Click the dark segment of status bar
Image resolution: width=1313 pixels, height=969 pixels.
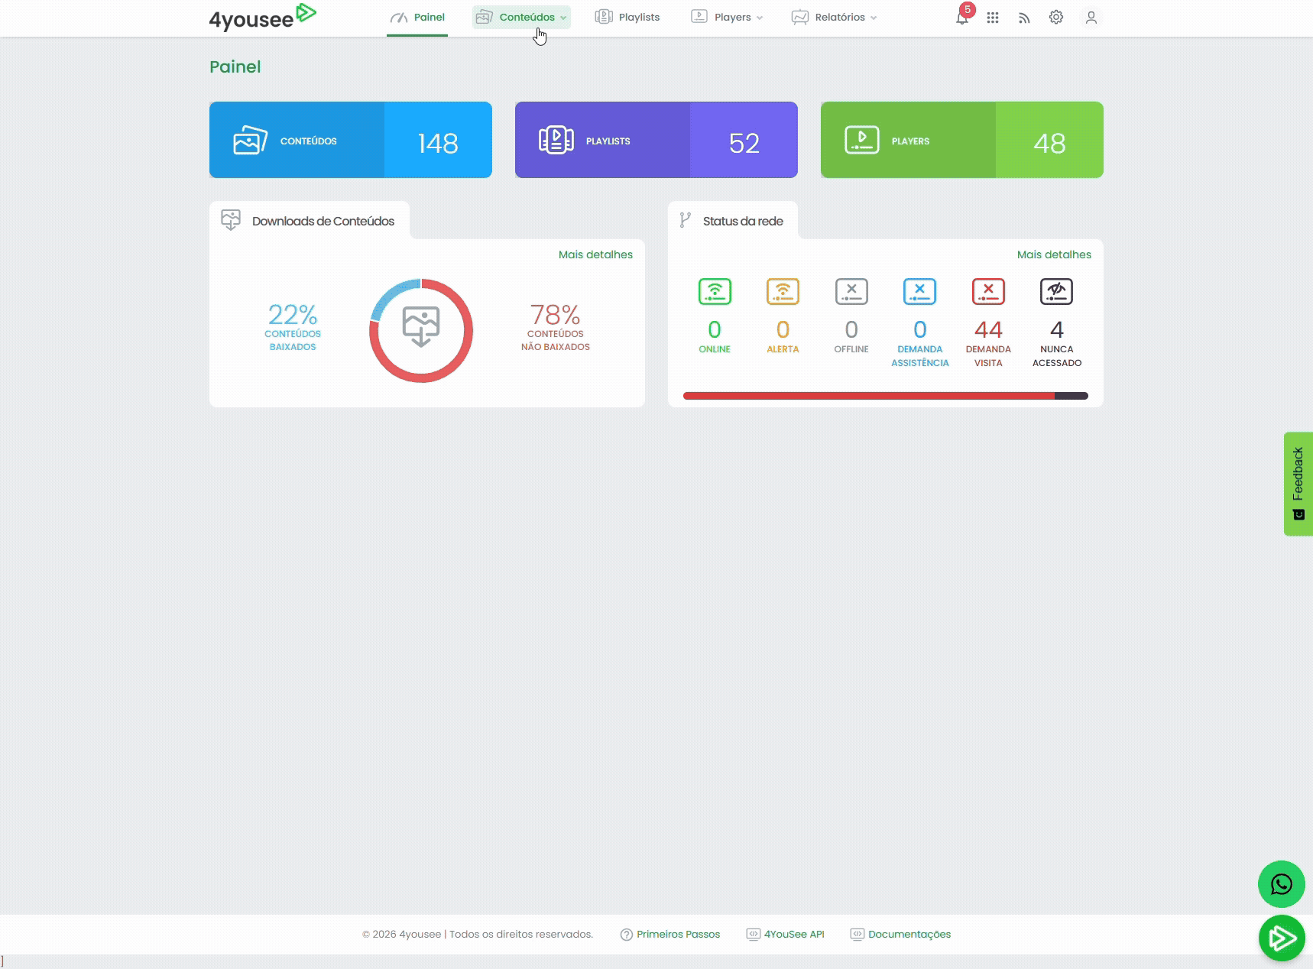(x=1071, y=396)
